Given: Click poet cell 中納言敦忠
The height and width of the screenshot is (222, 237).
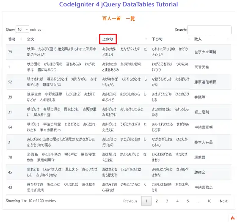Looking at the screenshot, I should (x=204, y=187).
